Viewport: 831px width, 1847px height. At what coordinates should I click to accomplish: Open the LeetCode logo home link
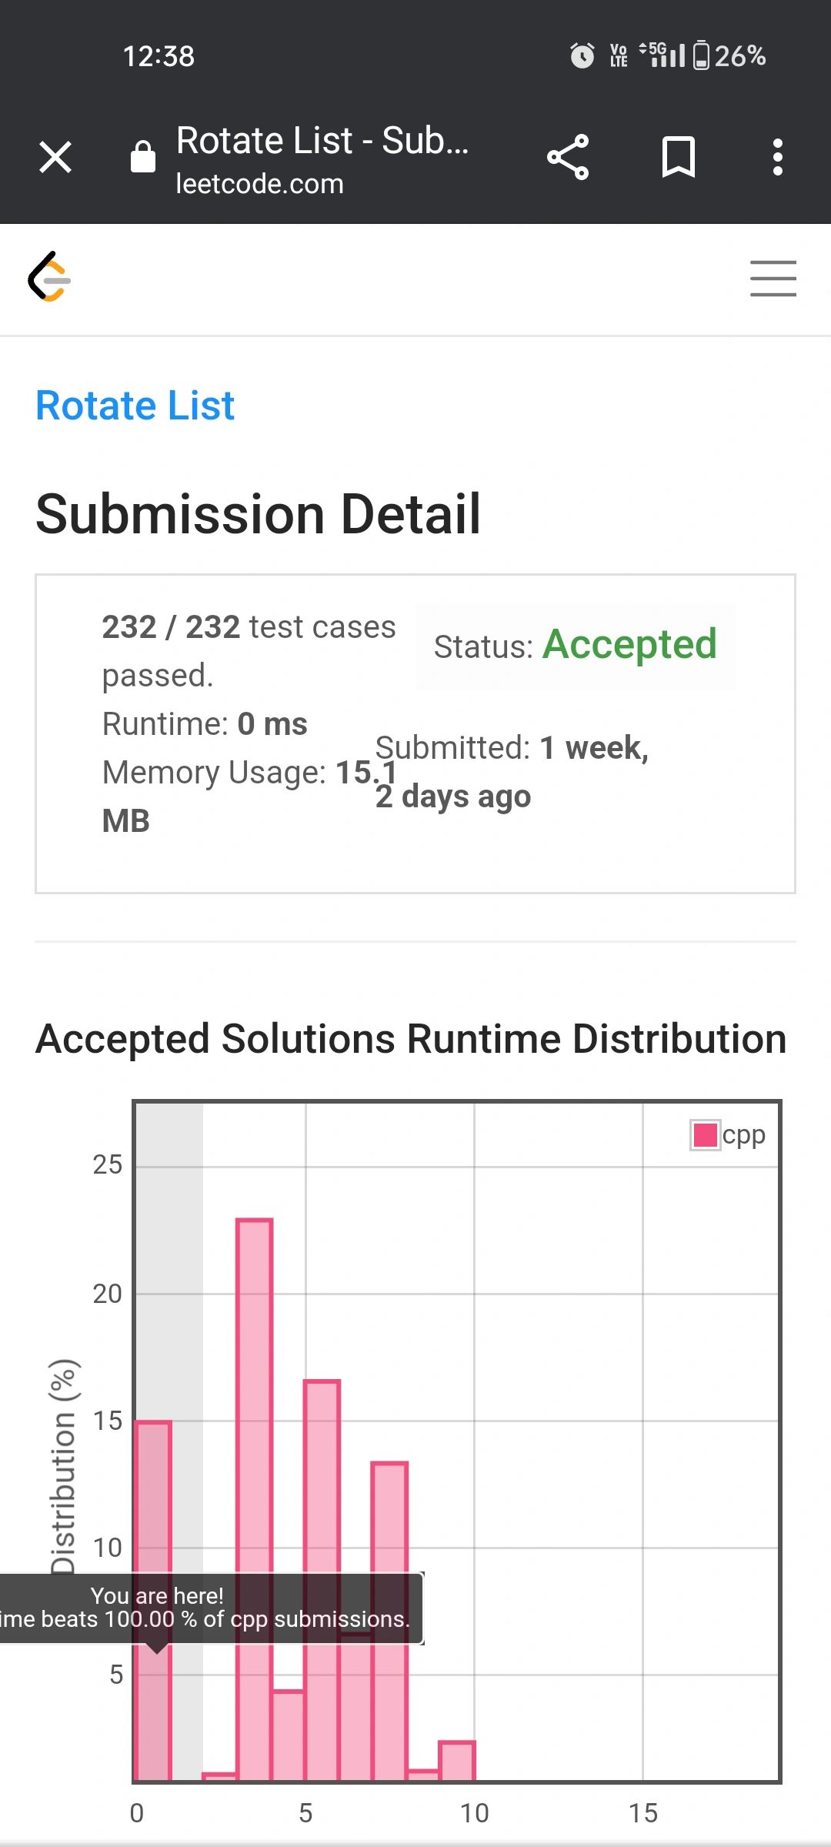coord(49,276)
